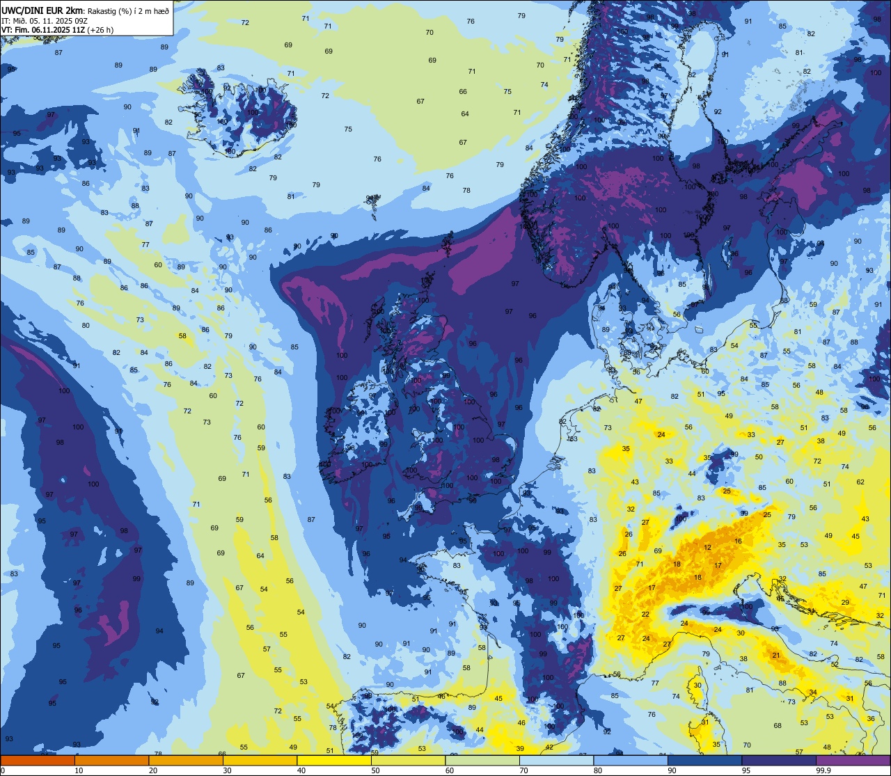Click the '99.9' legend scale label

(x=824, y=770)
